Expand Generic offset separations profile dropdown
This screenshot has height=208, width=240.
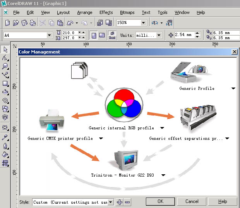pyautogui.click(x=227, y=138)
